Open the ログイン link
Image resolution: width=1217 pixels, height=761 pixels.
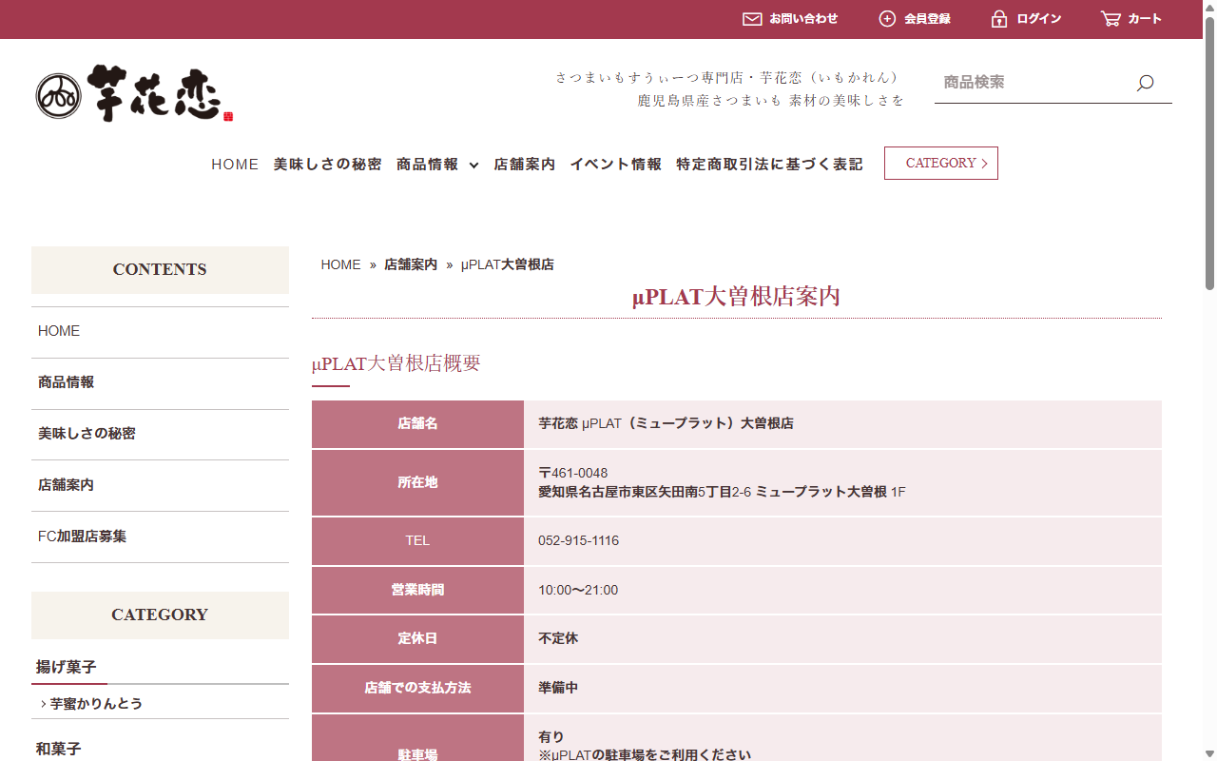coord(1039,19)
